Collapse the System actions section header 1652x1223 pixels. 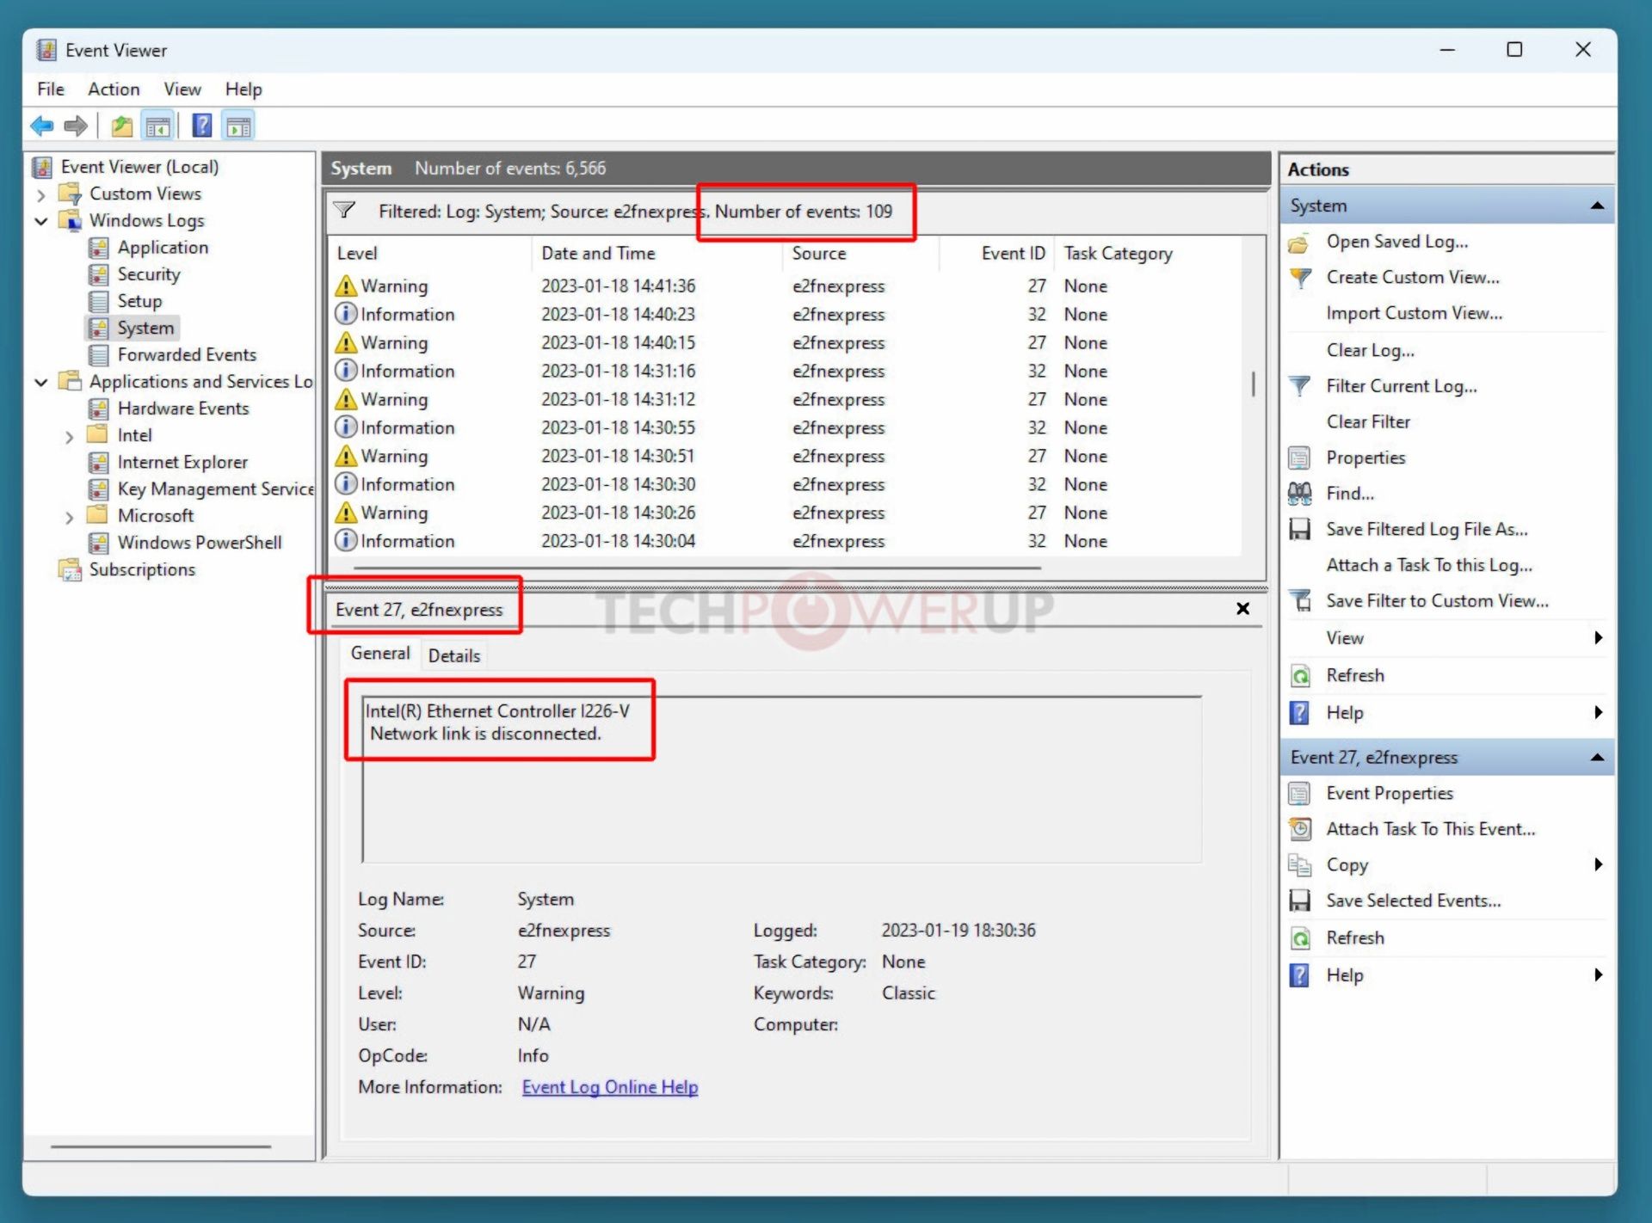pos(1596,206)
